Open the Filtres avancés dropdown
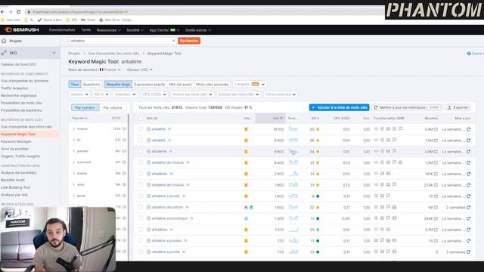 pyautogui.click(x=281, y=94)
